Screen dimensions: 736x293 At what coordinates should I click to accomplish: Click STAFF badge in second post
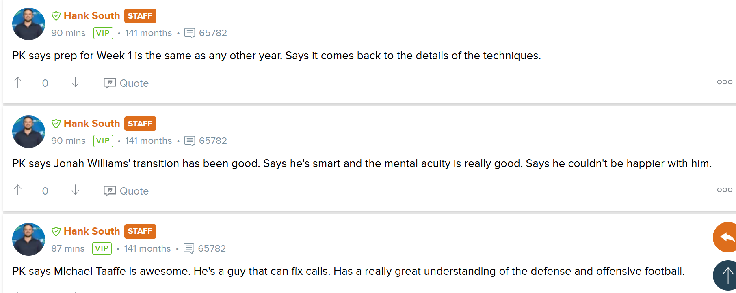click(x=140, y=124)
